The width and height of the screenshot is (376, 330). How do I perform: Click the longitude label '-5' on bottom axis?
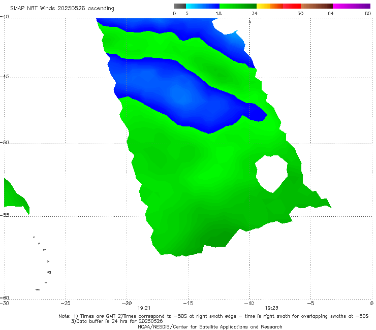pyautogui.click(x=310, y=303)
